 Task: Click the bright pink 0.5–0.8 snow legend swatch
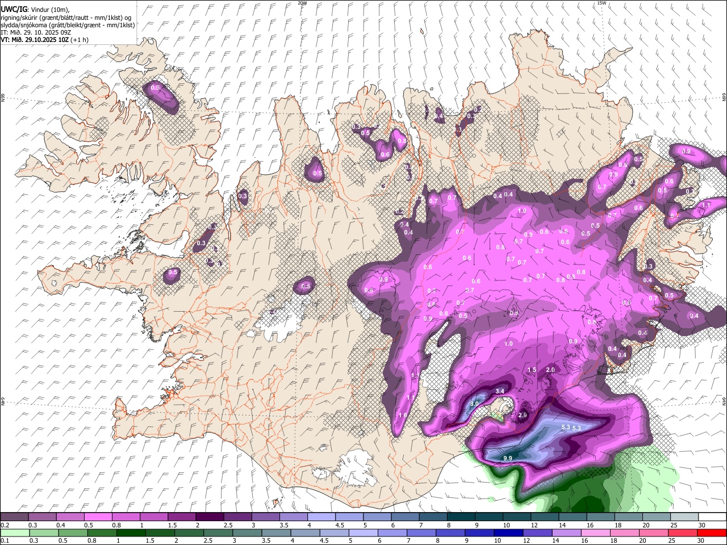tap(98, 517)
